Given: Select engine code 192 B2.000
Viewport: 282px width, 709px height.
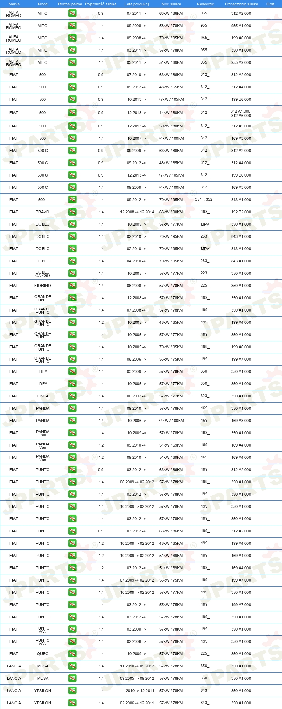Looking at the screenshot, I should point(241,212).
